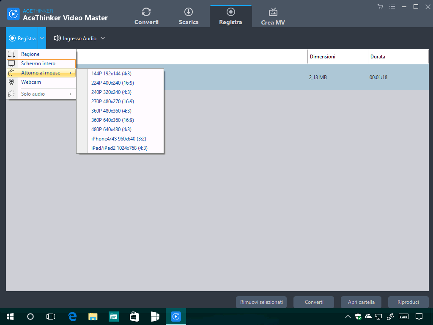Click the Webcam icon in menu
This screenshot has width=433, height=325.
coord(11,82)
